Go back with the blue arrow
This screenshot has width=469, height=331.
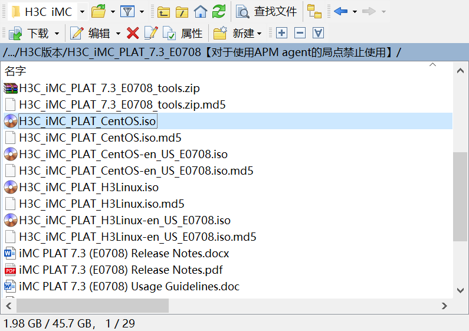[x=340, y=12]
